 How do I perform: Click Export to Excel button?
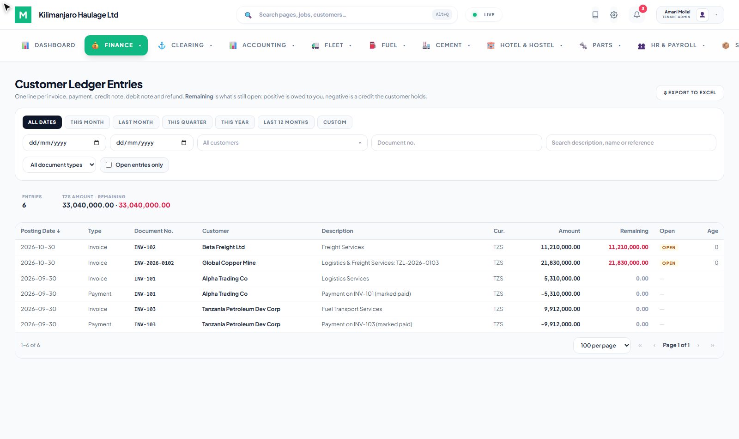pos(690,92)
